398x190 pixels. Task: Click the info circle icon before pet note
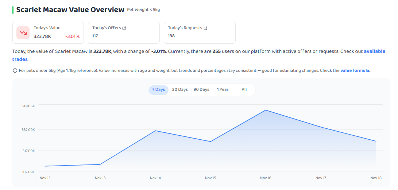tap(15, 70)
